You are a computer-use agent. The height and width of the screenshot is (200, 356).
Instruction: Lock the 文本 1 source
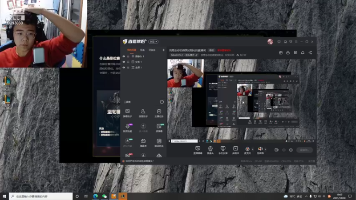tap(128, 62)
